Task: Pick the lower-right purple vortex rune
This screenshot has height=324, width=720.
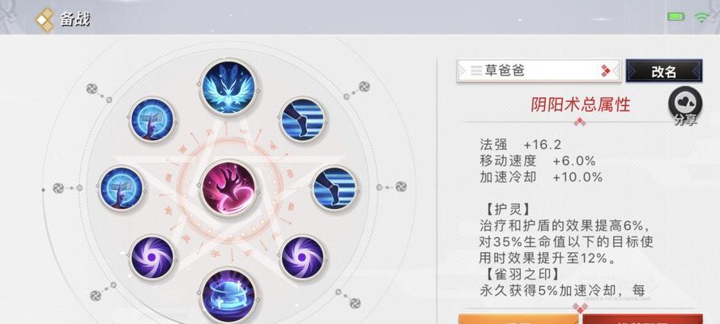Action: click(303, 257)
